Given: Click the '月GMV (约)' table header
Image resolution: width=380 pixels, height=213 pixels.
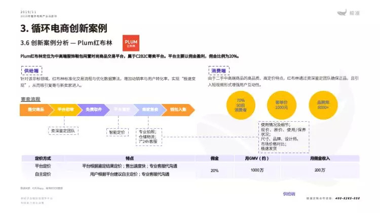Looking at the screenshot, I should (x=257, y=158).
